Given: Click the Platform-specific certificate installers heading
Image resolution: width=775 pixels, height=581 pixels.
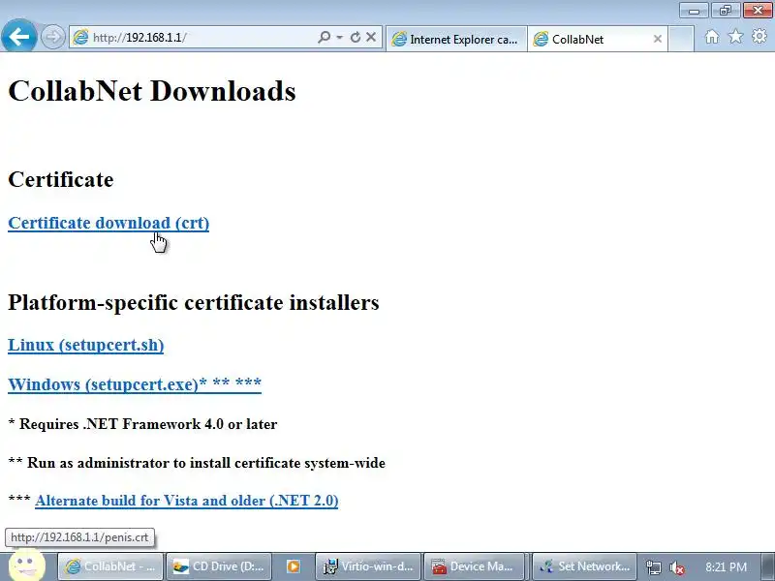Looking at the screenshot, I should (x=194, y=302).
